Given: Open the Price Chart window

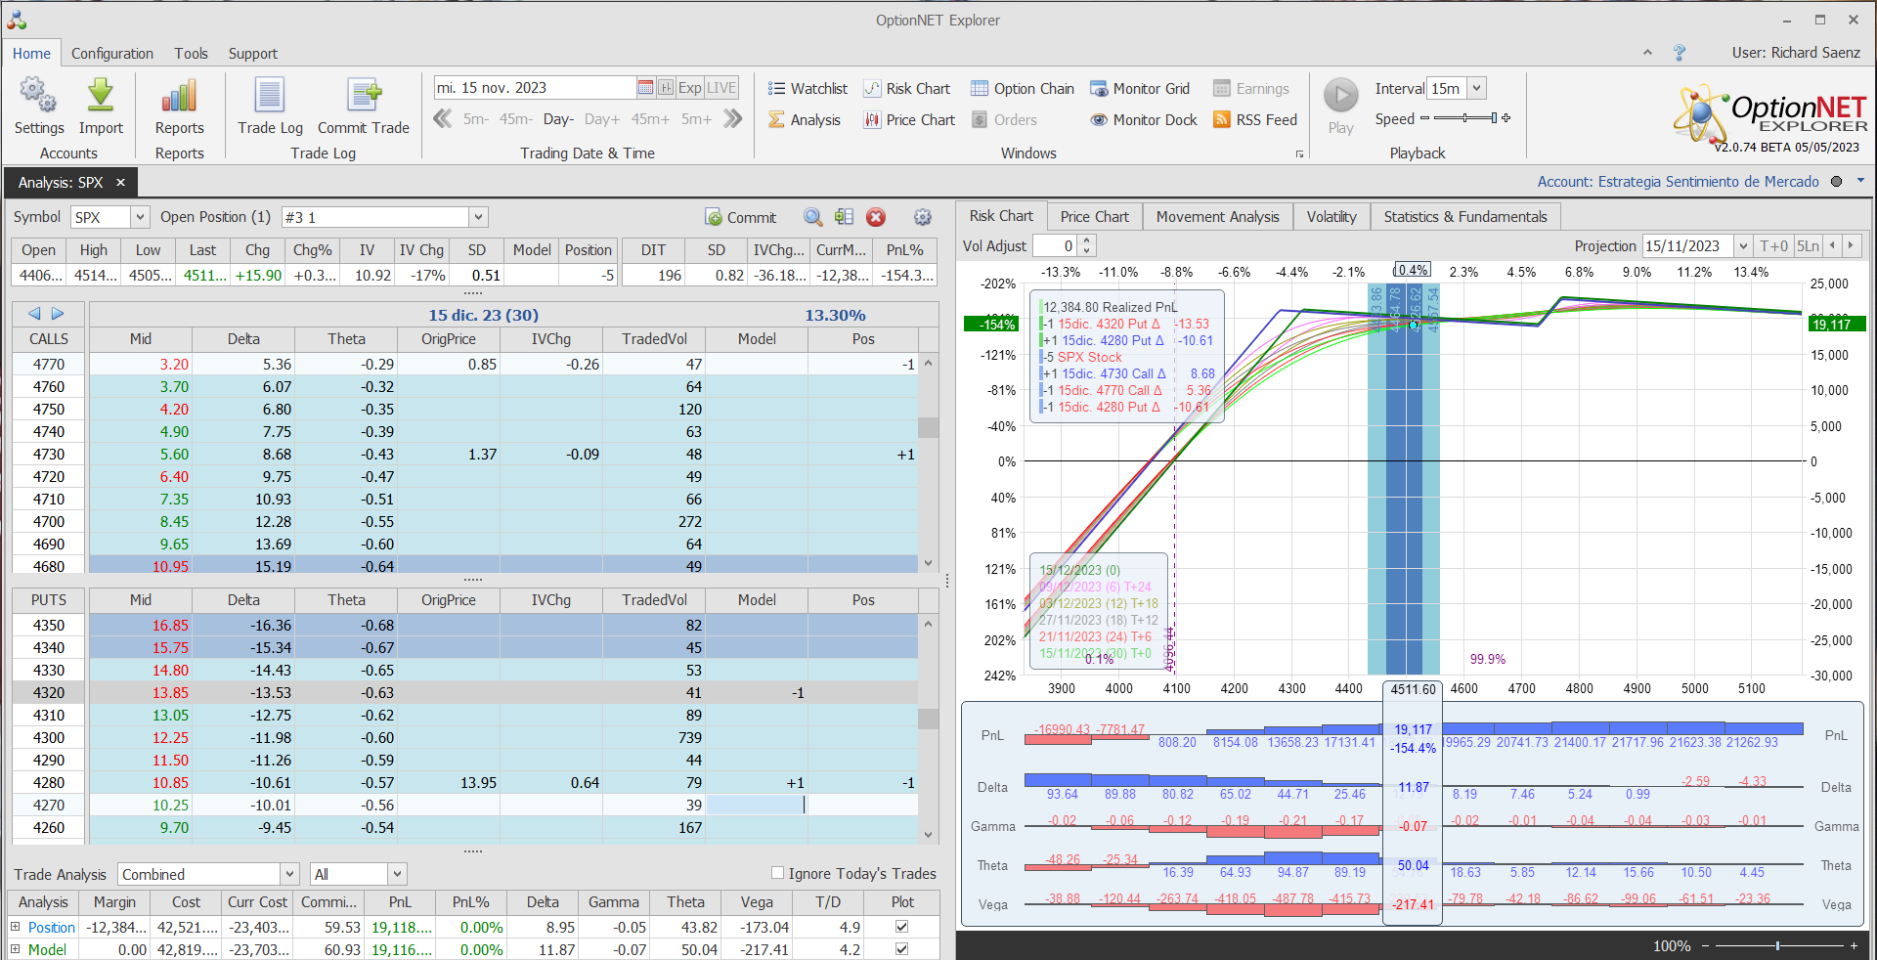Looking at the screenshot, I should coord(909,120).
